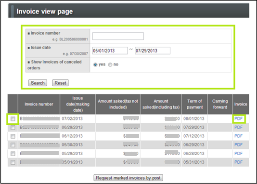Select the checkbox for the 05/30/2013 invoice
Image resolution: width=257 pixels, height=184 pixels.
coord(13,145)
